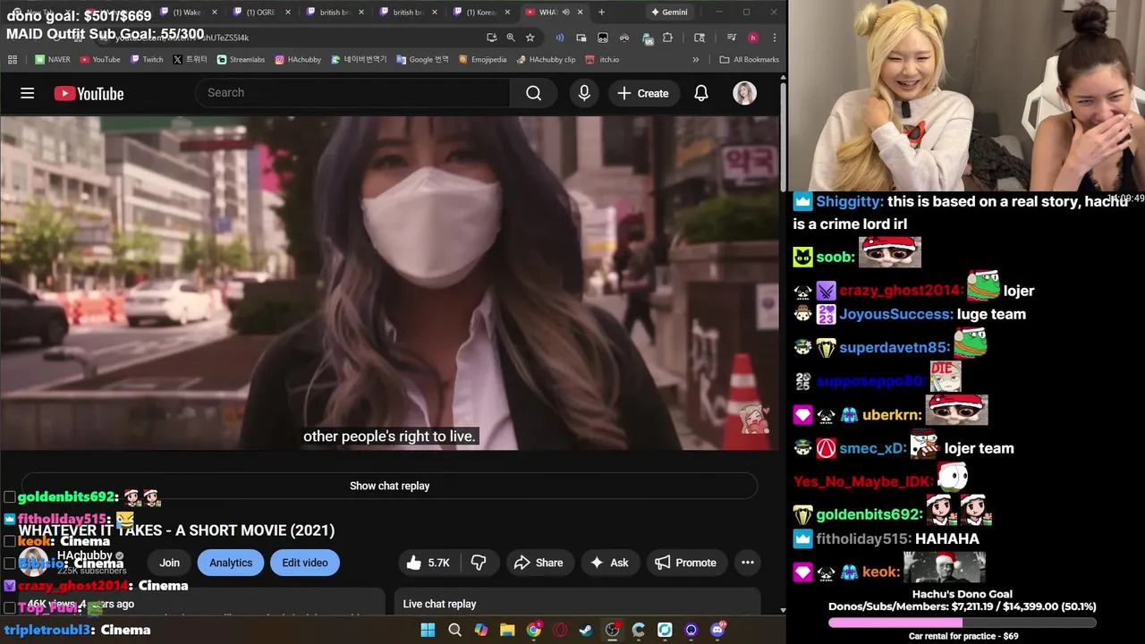
Task: Switch to Chrome in the taskbar
Action: 533,630
